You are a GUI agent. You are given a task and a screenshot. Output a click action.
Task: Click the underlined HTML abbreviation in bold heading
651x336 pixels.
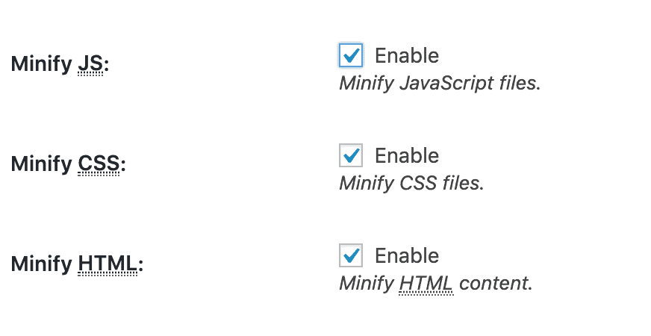click(x=108, y=264)
